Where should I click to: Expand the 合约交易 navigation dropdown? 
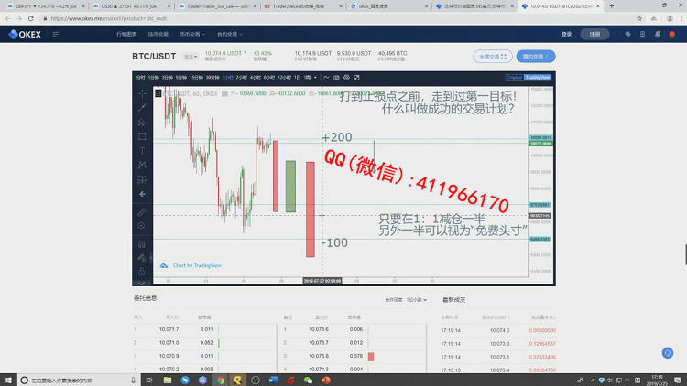230,34
